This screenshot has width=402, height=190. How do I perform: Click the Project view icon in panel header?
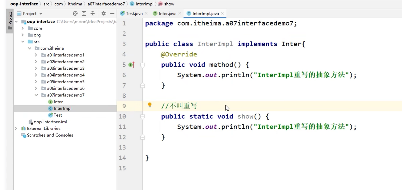click(x=19, y=14)
